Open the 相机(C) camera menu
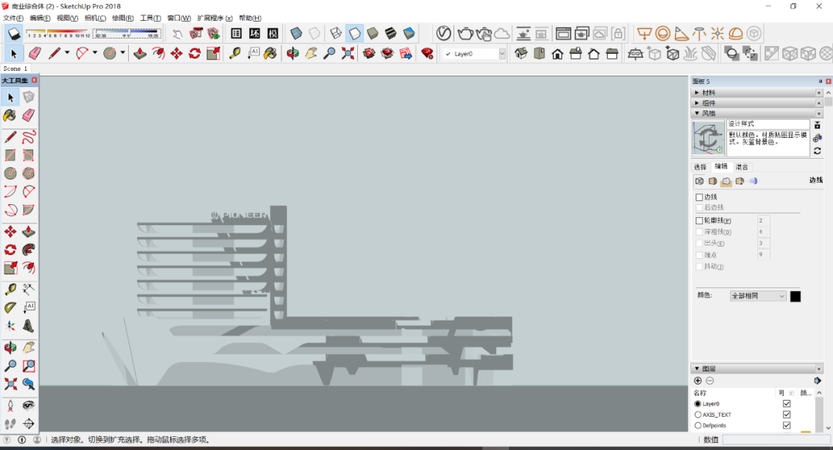This screenshot has width=833, height=450. [x=95, y=18]
